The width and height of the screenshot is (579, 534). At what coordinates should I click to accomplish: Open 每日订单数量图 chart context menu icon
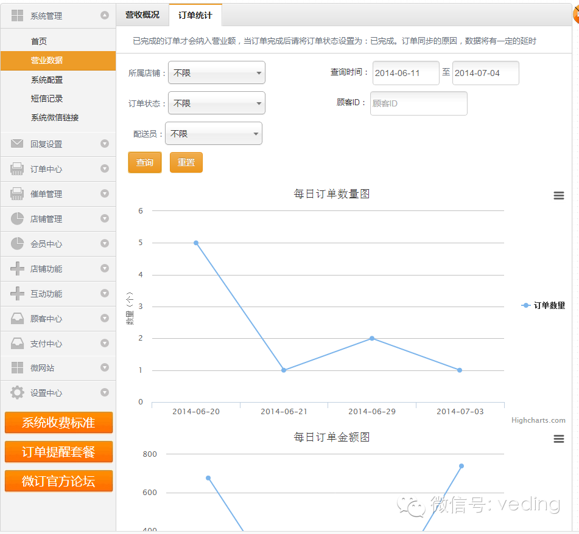coord(559,195)
